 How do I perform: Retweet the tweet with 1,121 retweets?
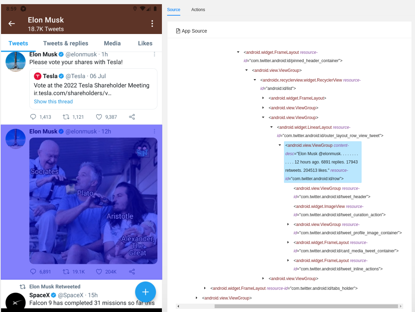66,117
